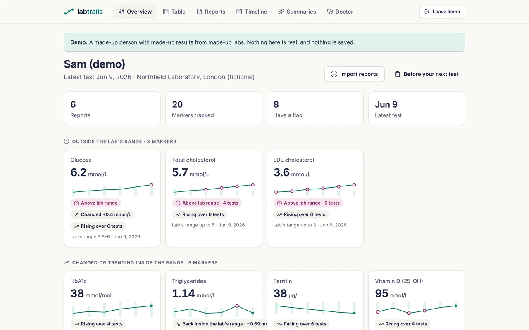
Task: Click the trend icon beside Changed or trending heading
Action: [67, 262]
